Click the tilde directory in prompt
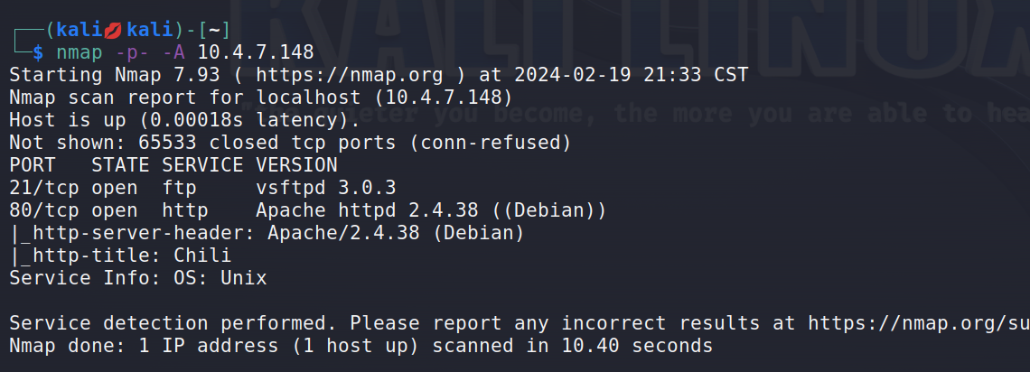1030x372 pixels. 214,30
